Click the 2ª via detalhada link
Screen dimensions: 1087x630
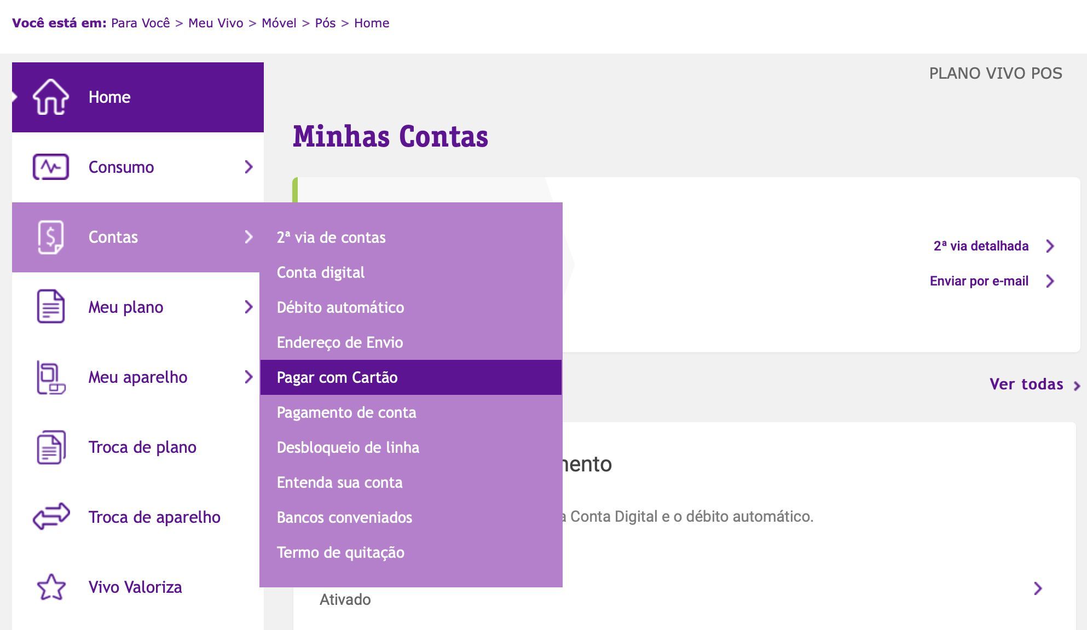981,246
